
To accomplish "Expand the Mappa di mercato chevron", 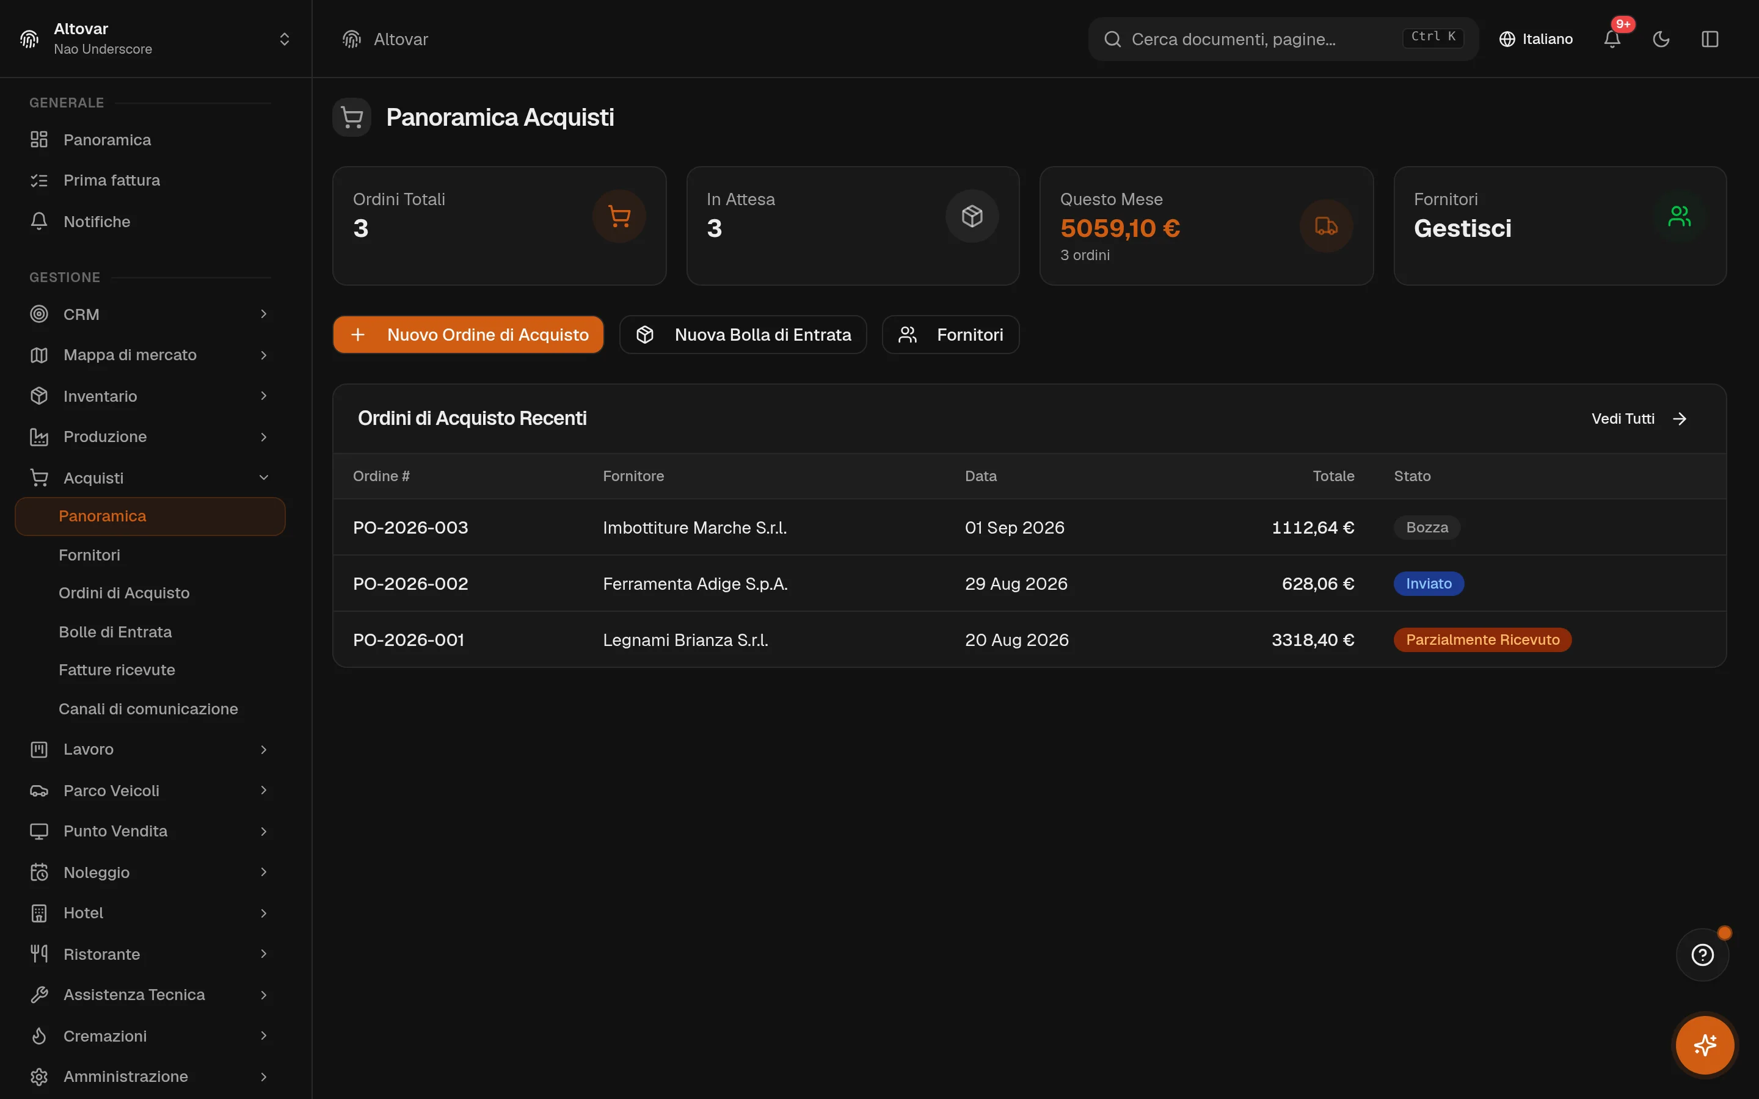I will tap(264, 355).
